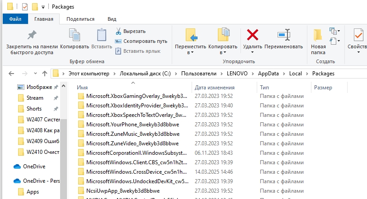Viewport: 367px width, 199px height.
Task: Go back with the left arrow
Action: 11,74
